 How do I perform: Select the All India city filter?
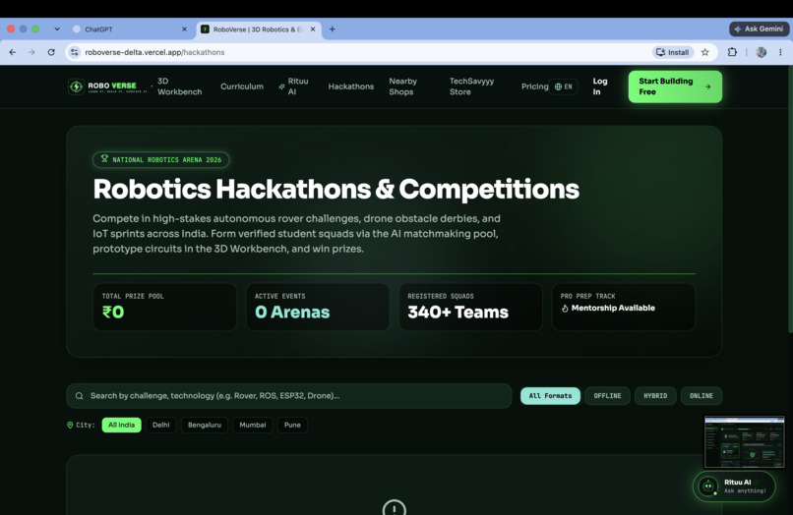click(121, 425)
